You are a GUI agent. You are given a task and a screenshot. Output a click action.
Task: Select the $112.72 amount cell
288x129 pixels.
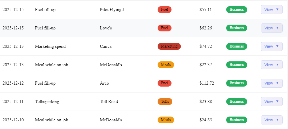[207, 83]
